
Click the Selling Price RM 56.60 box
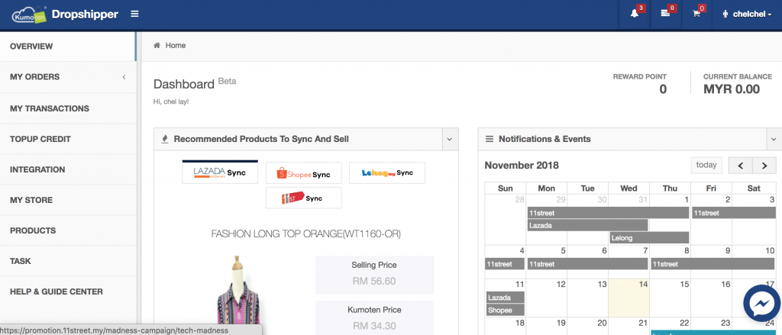pos(374,275)
